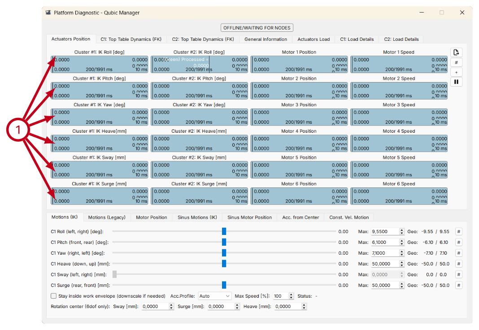The width and height of the screenshot is (479, 330).
Task: Select the General Information tab
Action: pyautogui.click(x=266, y=39)
